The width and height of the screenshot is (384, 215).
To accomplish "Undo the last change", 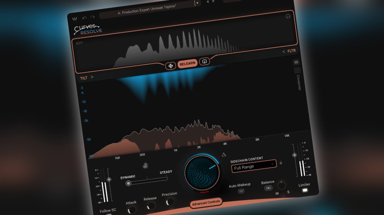I will coord(84,18).
